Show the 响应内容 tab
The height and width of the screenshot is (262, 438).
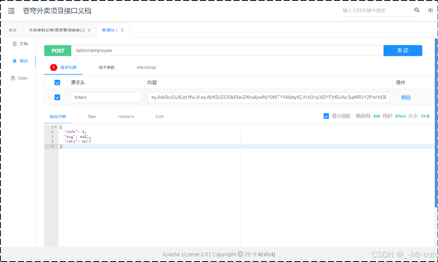pyautogui.click(x=58, y=117)
